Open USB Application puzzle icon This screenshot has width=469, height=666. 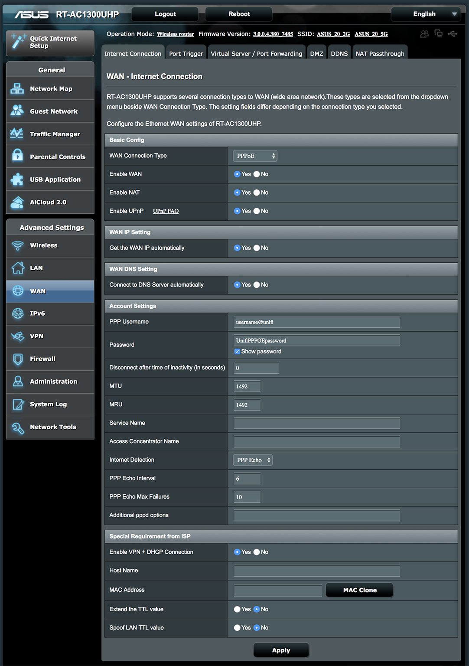(x=17, y=180)
